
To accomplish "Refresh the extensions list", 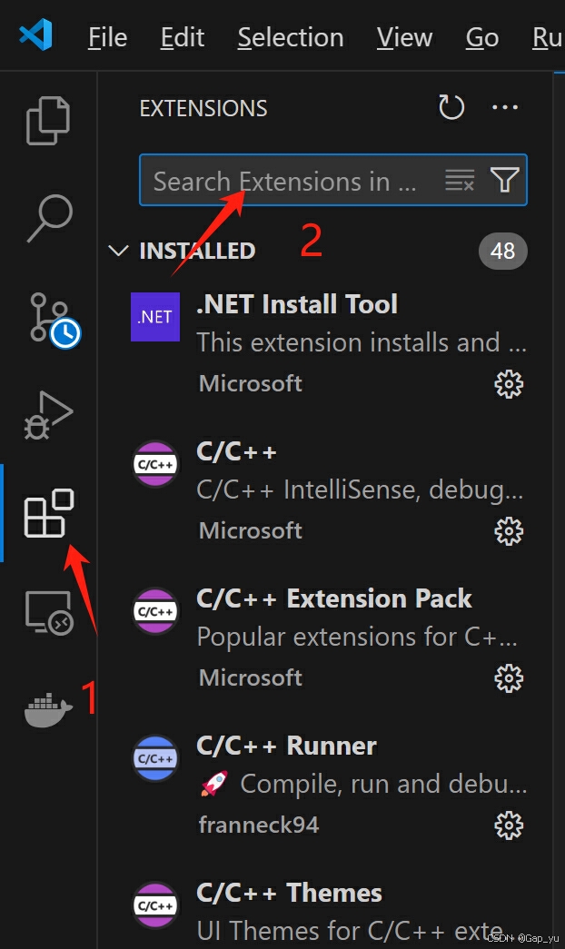I will tap(451, 107).
